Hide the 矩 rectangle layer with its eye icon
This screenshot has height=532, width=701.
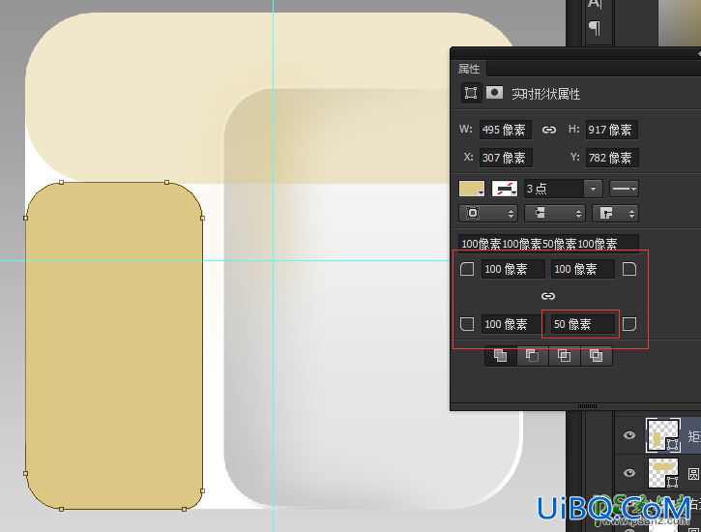tap(629, 435)
